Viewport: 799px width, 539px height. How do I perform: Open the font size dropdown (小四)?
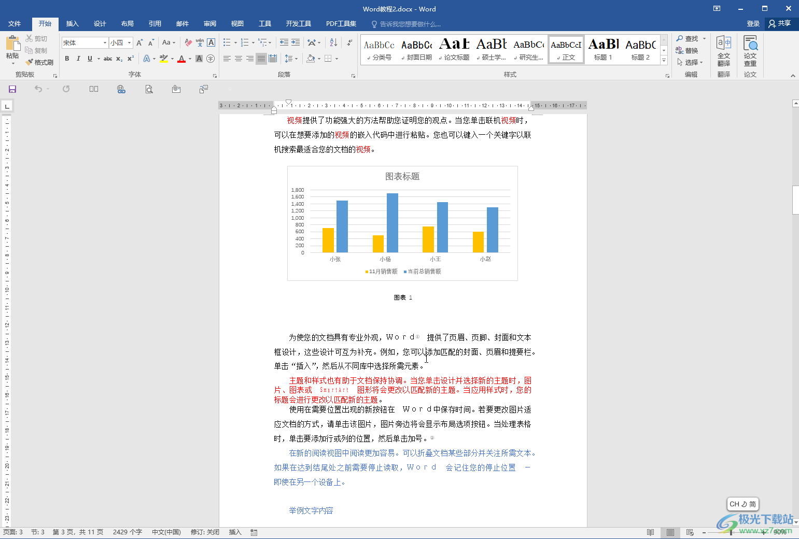point(130,42)
